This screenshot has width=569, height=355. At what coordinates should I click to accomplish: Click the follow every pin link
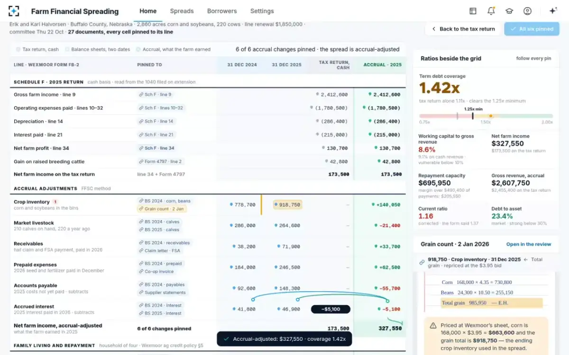point(533,59)
